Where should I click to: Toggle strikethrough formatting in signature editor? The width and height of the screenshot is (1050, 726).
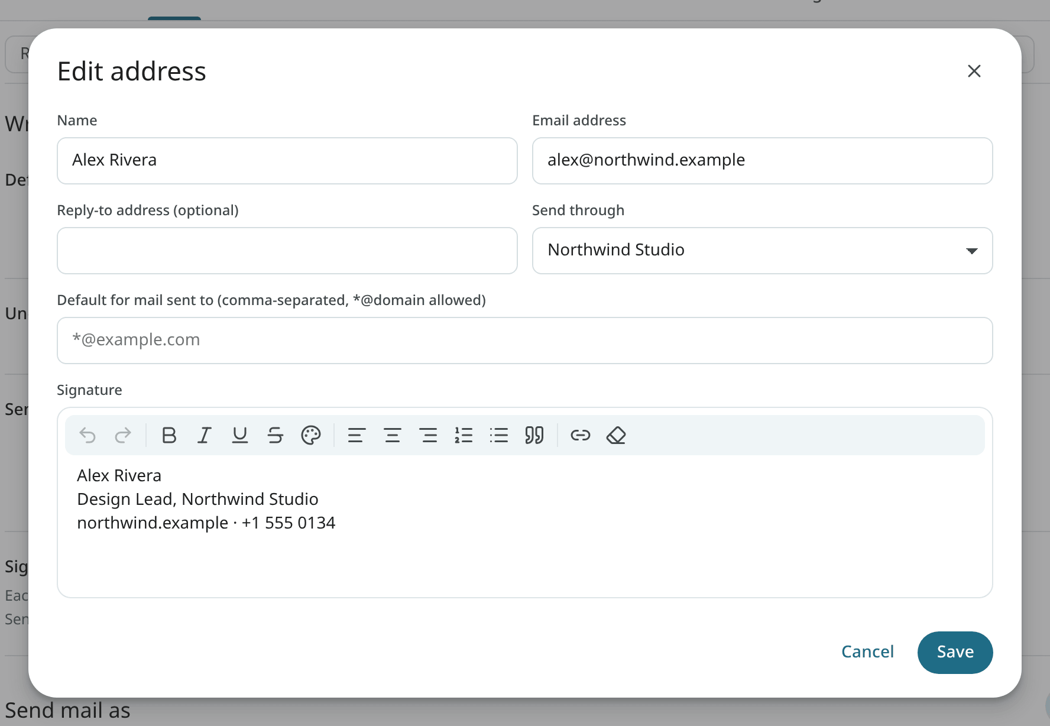276,435
